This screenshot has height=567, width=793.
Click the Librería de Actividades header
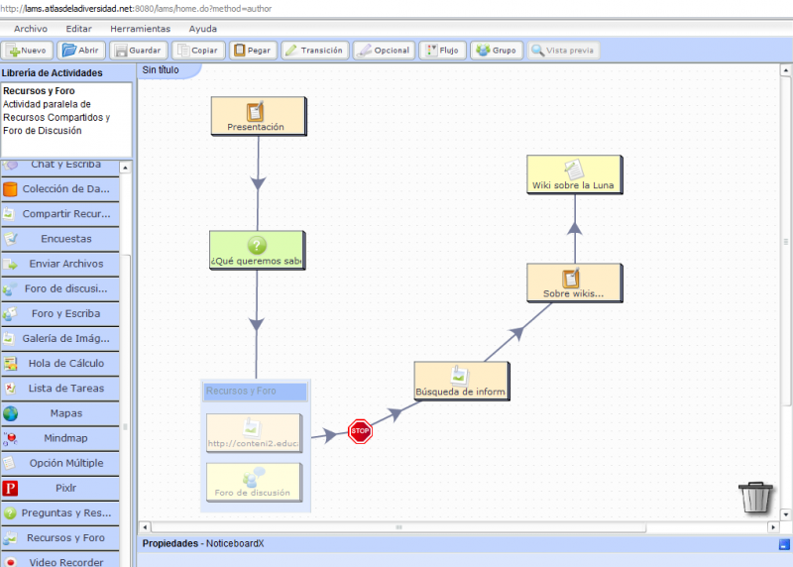click(53, 72)
